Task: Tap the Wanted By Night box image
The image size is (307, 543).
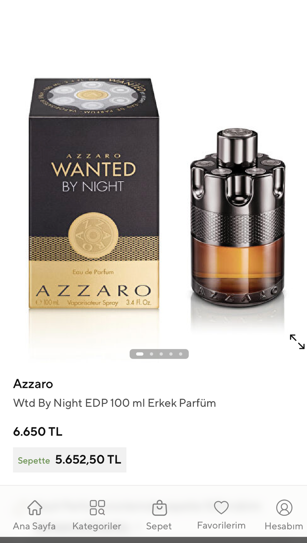Action: (x=94, y=194)
